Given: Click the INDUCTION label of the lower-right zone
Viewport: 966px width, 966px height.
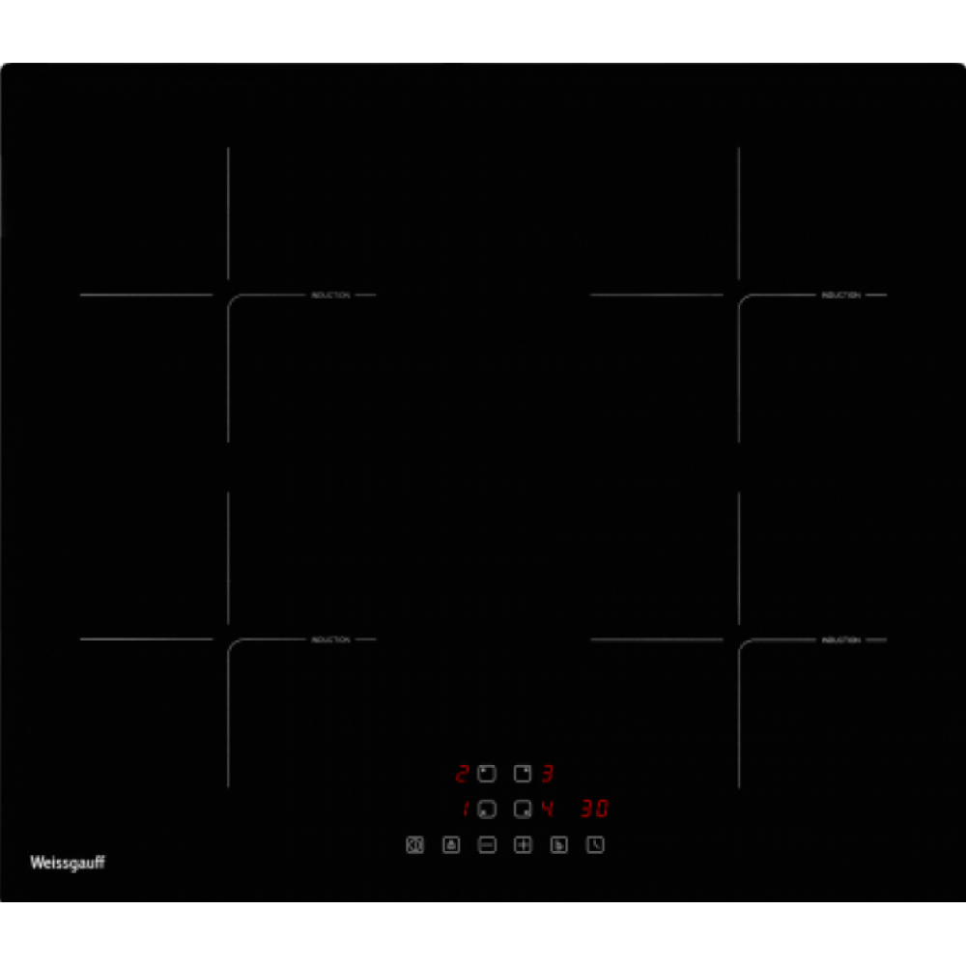Looking at the screenshot, I should pyautogui.click(x=841, y=640).
